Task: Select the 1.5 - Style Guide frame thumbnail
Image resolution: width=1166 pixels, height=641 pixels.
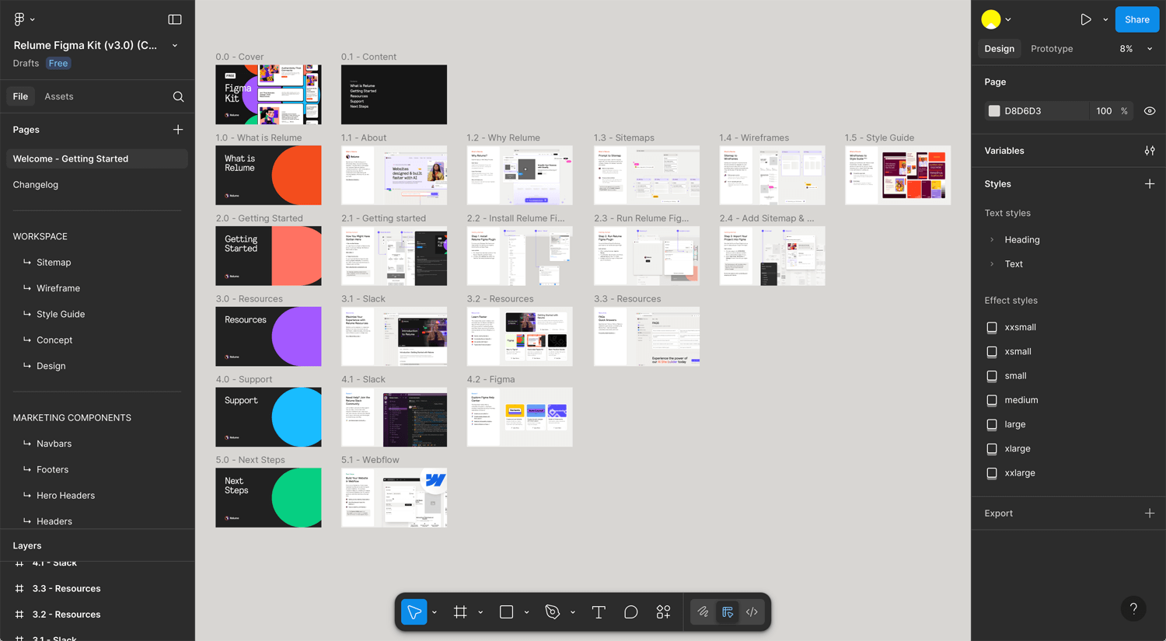Action: tap(898, 176)
